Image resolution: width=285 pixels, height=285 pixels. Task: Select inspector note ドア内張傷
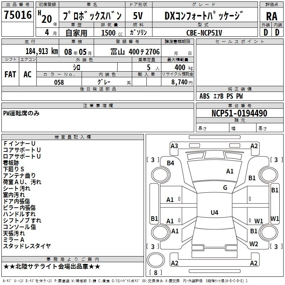tap(17, 201)
